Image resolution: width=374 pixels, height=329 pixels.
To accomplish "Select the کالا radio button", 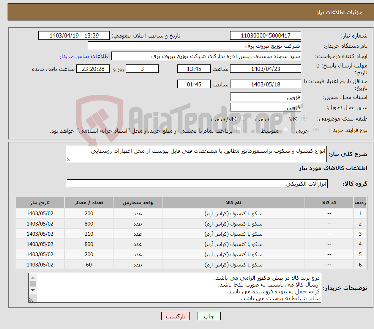I will [304, 118].
